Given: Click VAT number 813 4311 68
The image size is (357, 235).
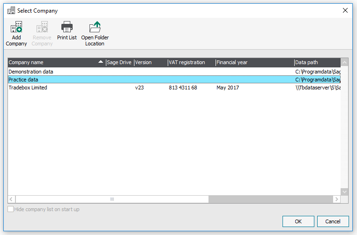Looking at the screenshot, I should coord(183,88).
